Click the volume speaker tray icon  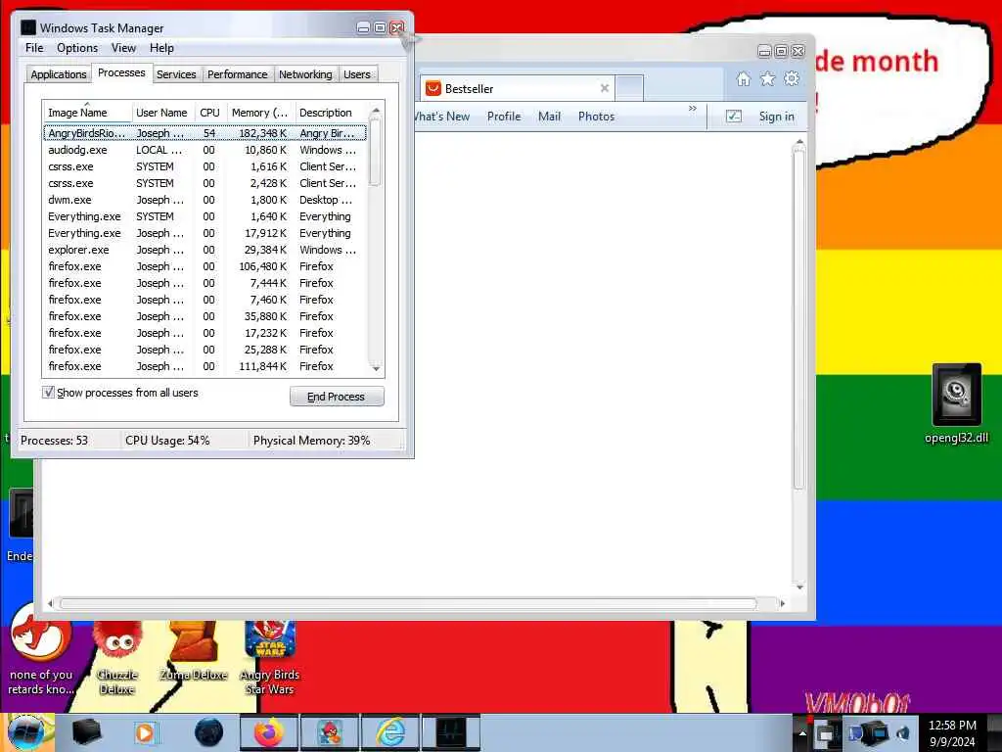pos(903,732)
